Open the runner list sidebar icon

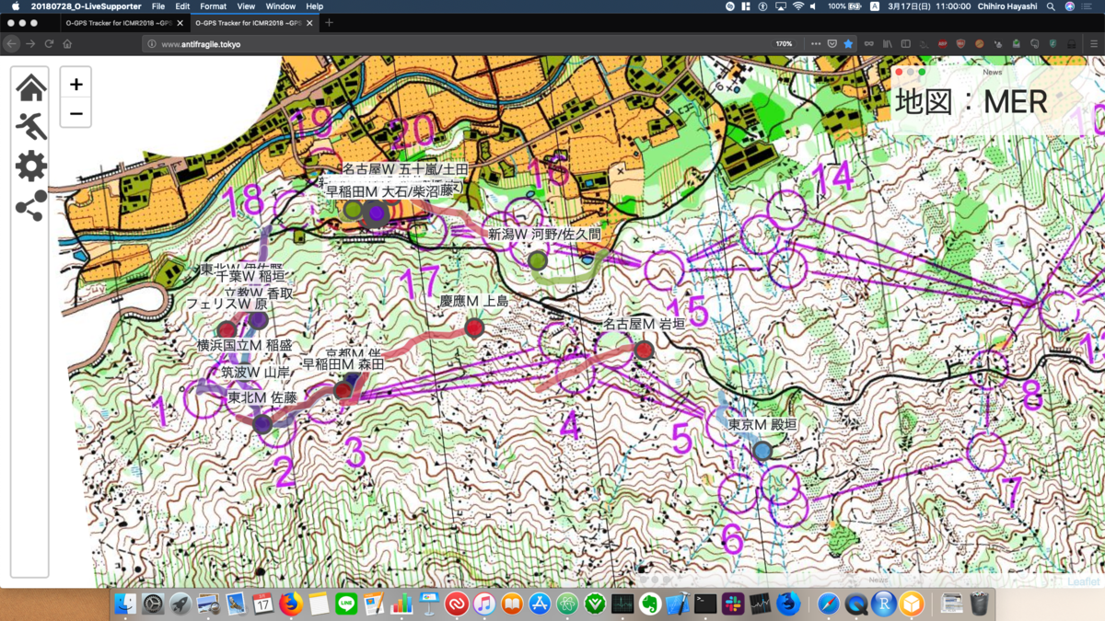tap(31, 126)
